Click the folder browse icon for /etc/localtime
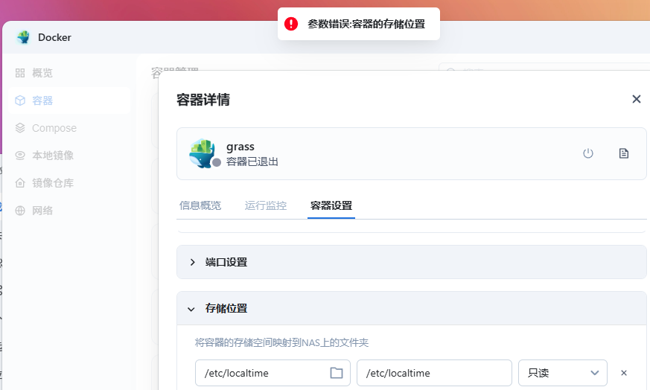The width and height of the screenshot is (650, 390). (x=337, y=373)
